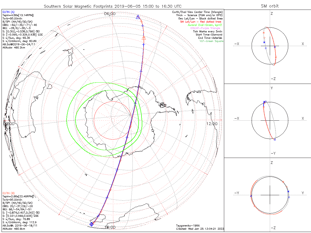Click the blue triangle marker at the track's top end

point(138,17)
